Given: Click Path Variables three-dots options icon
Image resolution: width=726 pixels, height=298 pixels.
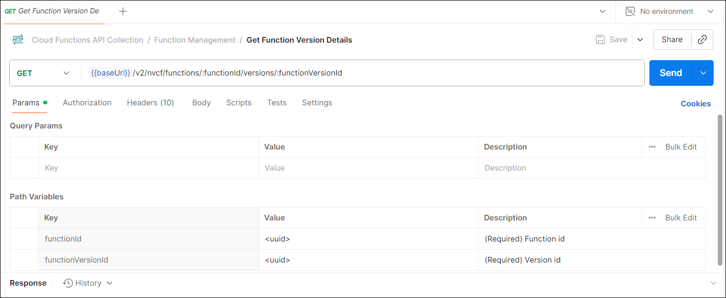Looking at the screenshot, I should pyautogui.click(x=652, y=218).
